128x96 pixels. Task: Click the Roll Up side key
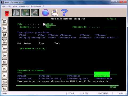click(5, 35)
